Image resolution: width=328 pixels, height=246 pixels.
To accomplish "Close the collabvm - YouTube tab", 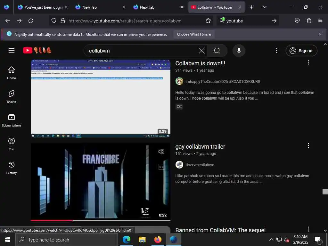I will 240,7.
